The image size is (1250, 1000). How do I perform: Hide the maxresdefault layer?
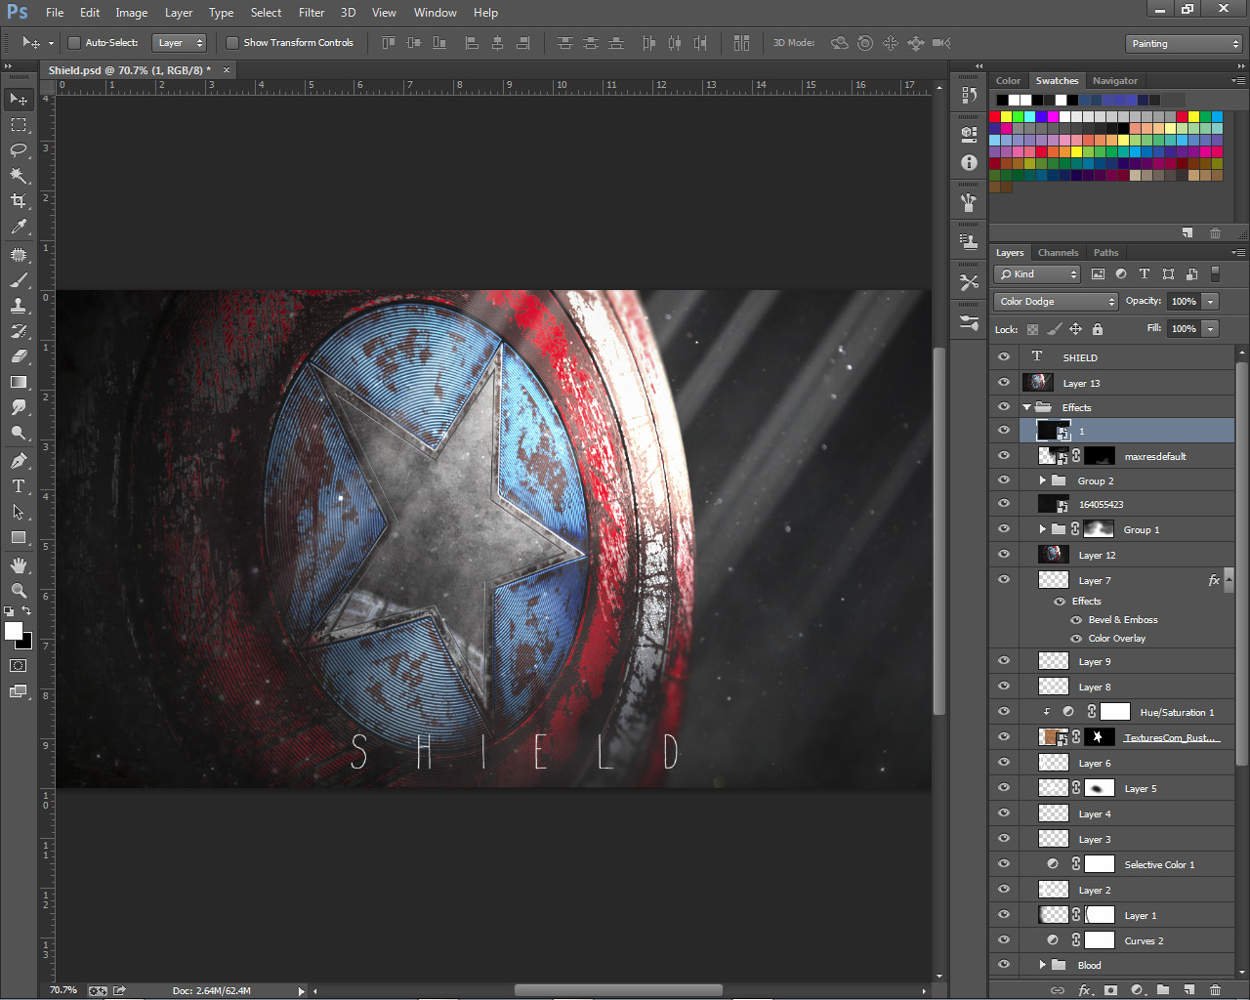coord(1004,456)
